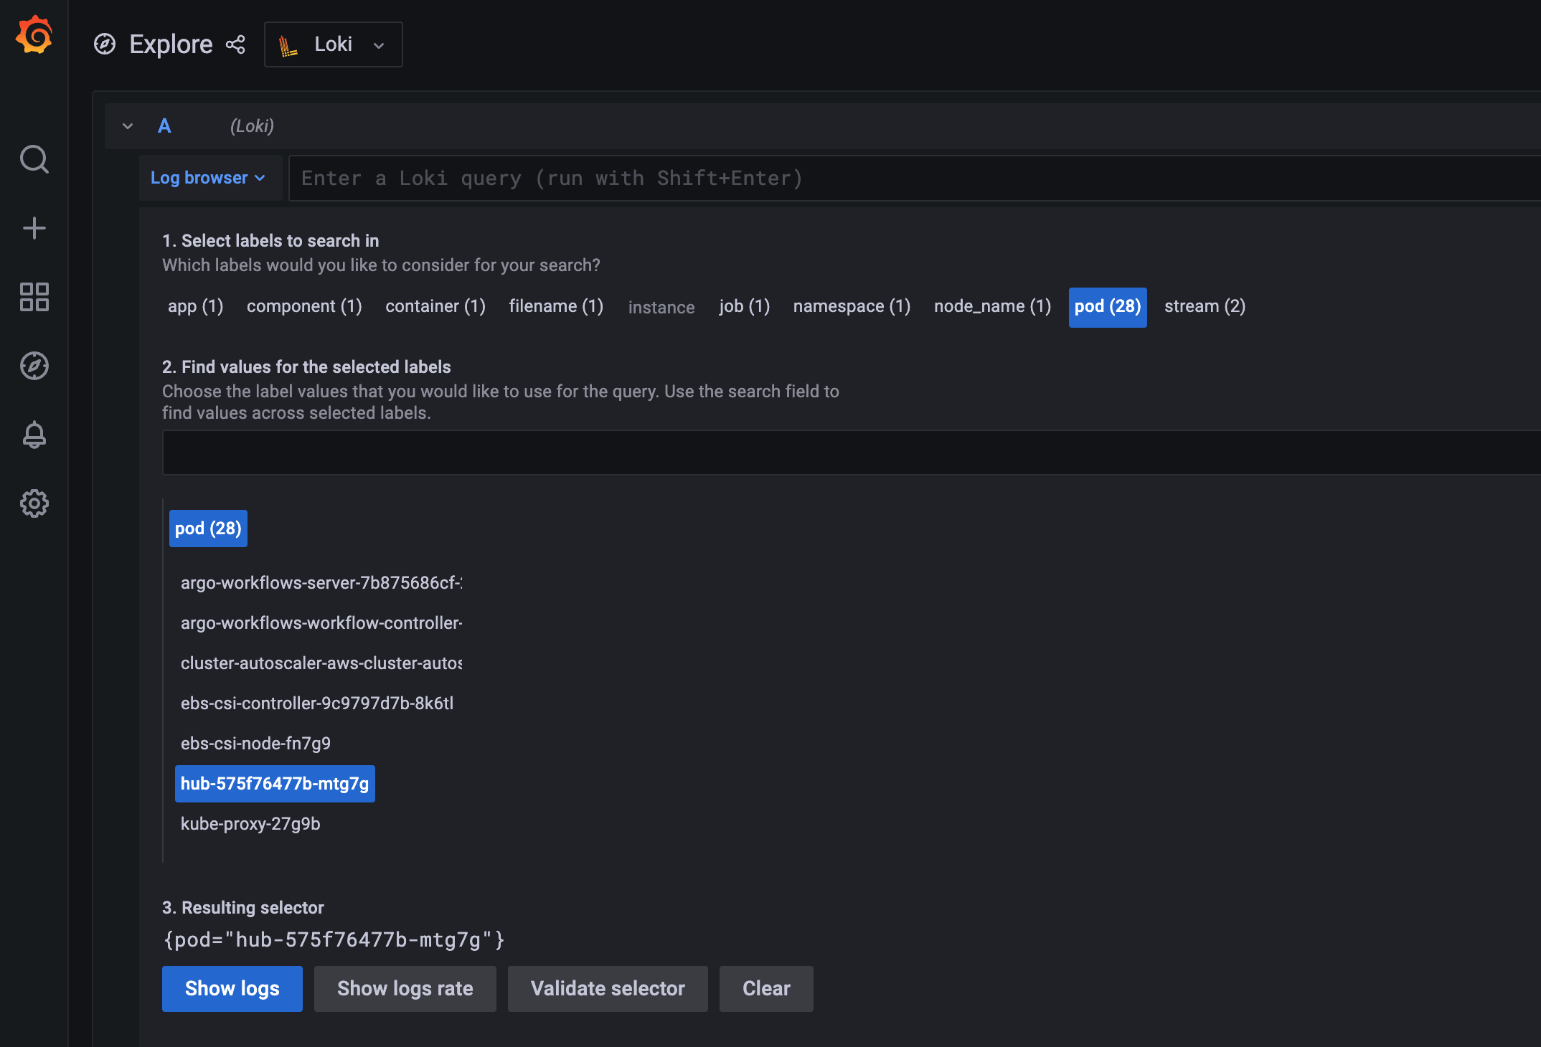Click the (Loki) query row label
This screenshot has width=1541, height=1047.
pos(252,126)
